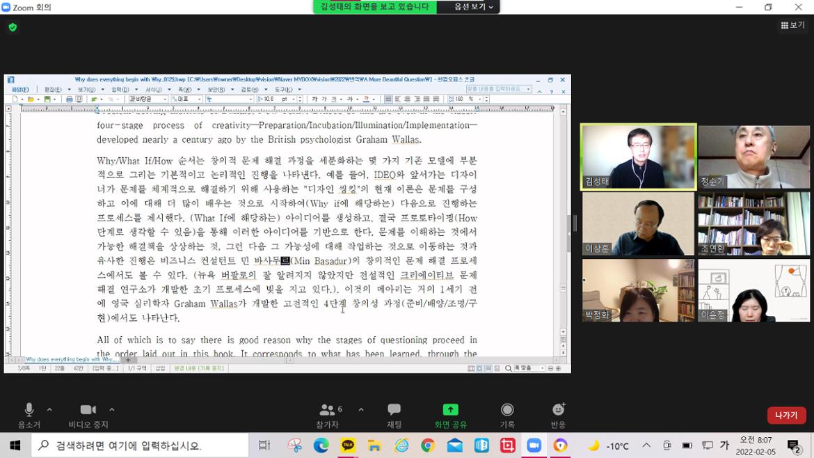Click the Windows taskbar search box
Viewport: 814px width, 458px height.
coord(139,445)
